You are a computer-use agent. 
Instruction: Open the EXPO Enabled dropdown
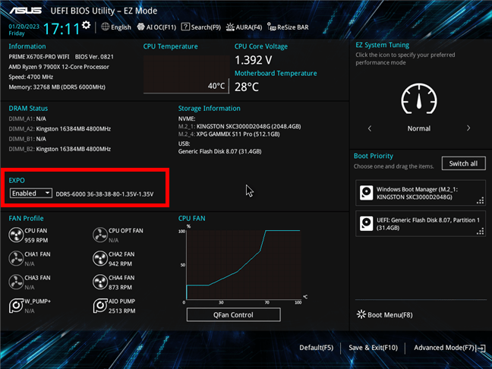[x=30, y=193]
